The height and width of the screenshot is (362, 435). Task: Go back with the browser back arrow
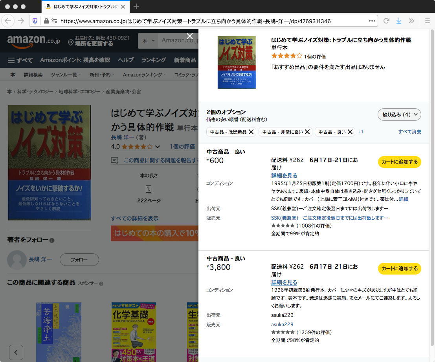(8, 21)
